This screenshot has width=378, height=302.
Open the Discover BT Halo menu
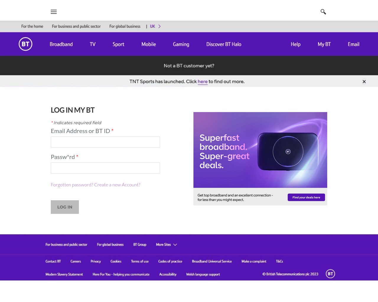tap(224, 44)
